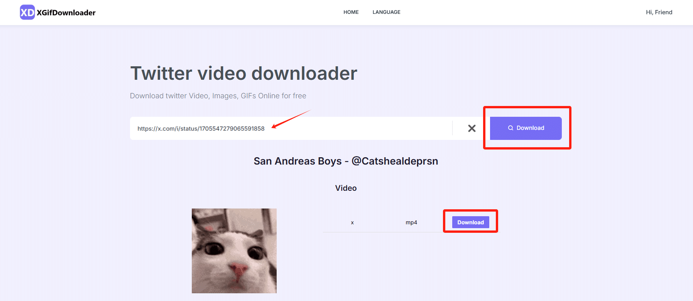Click the San Andreas Boys - @Catshealdeprsn title
693x301 pixels.
[x=346, y=161]
